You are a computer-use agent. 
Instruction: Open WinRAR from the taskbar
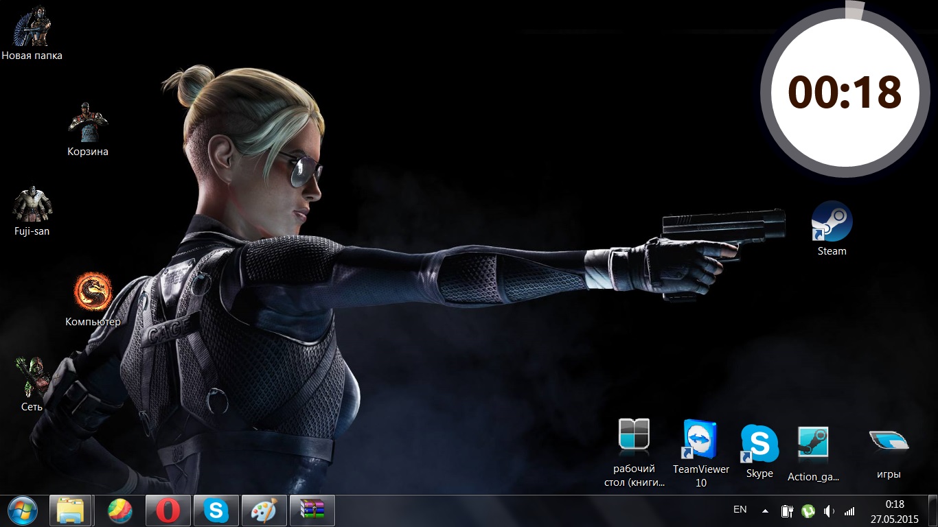312,511
